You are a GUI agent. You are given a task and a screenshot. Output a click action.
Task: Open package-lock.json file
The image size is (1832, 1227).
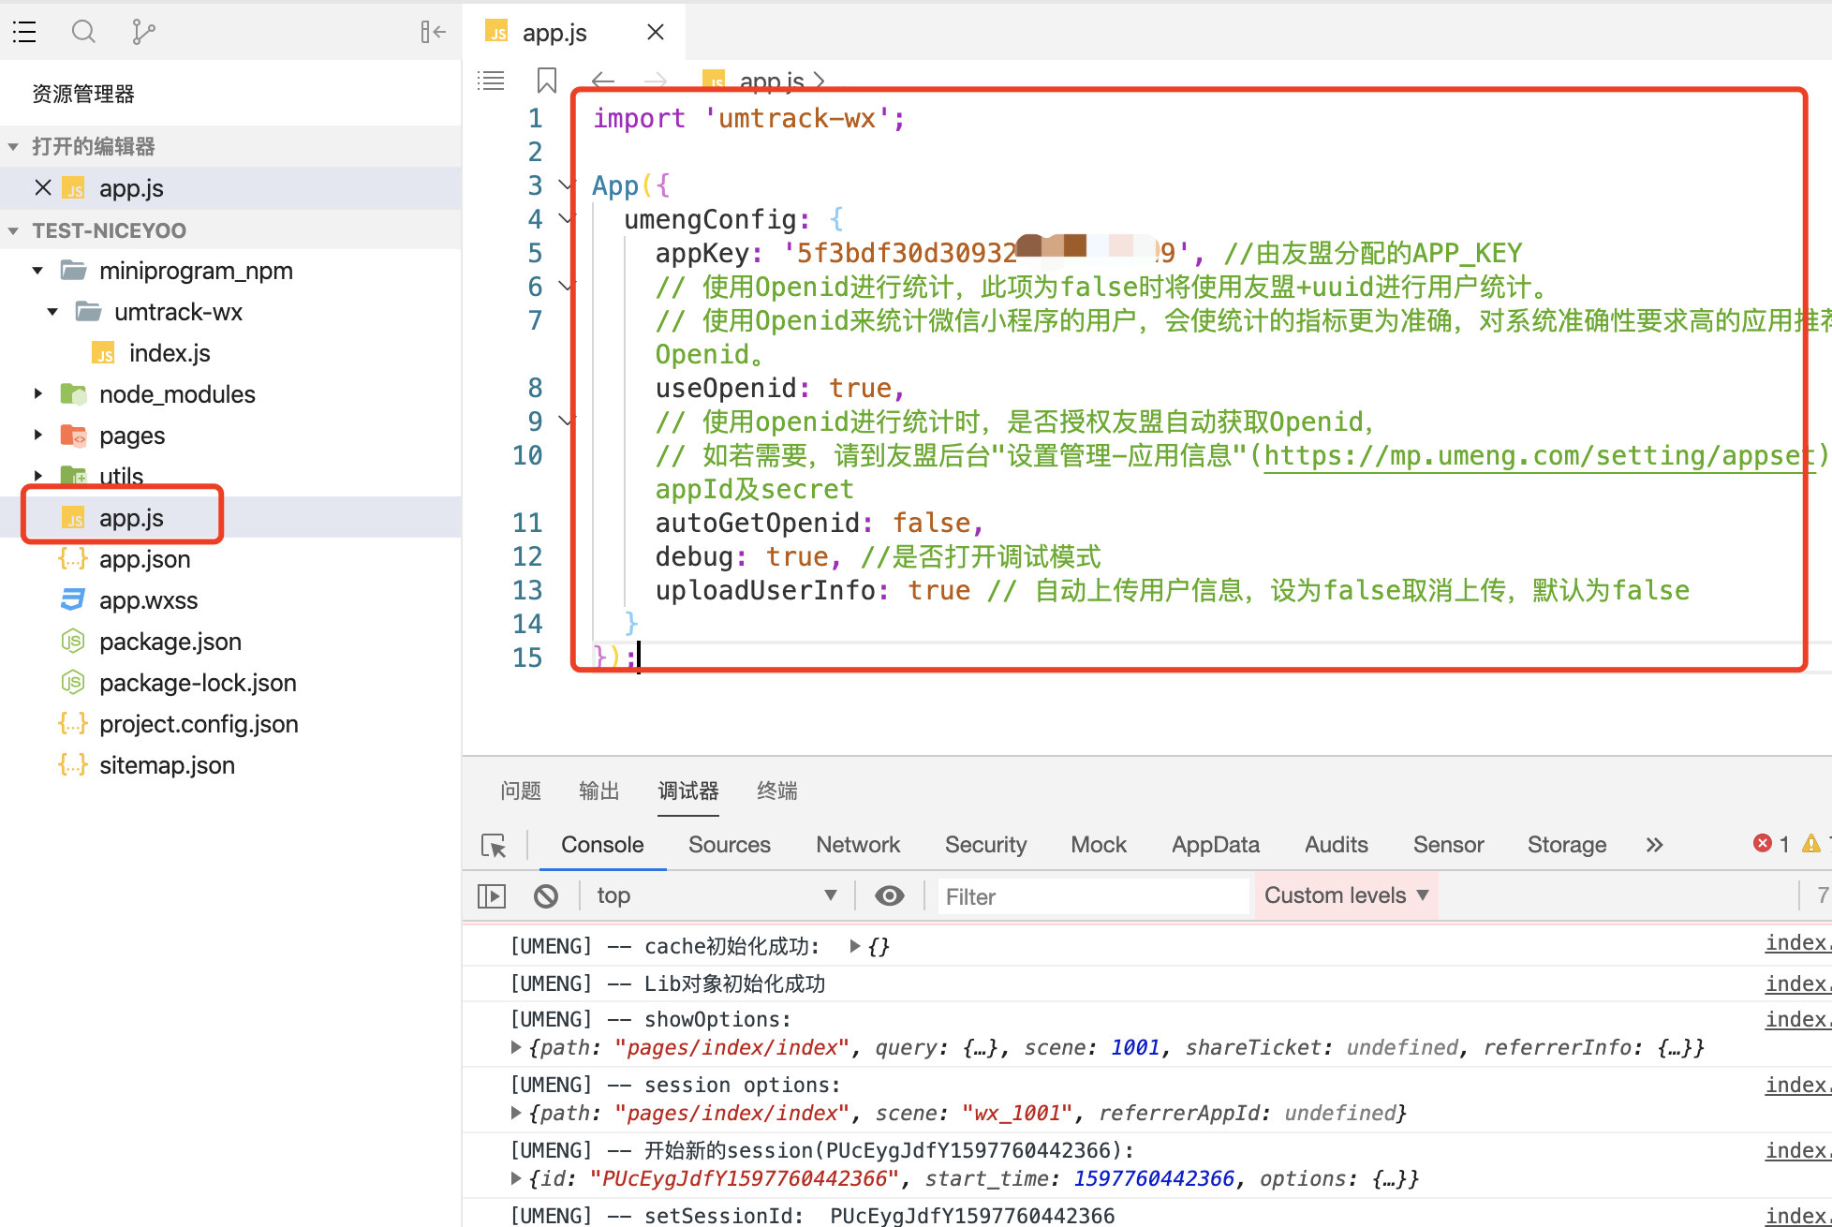coord(198,683)
